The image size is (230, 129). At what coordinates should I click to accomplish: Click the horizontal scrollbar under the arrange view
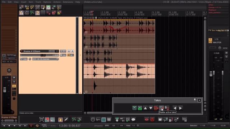coord(100,113)
